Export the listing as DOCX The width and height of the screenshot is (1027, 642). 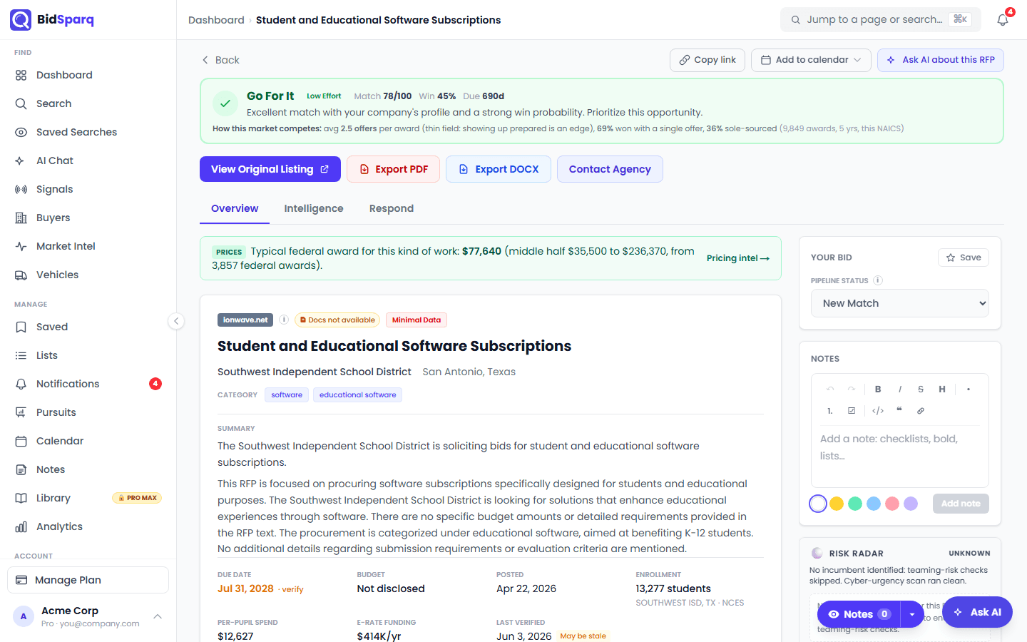click(499, 169)
